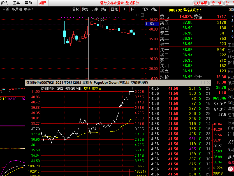The image size is (234, 176).
Task: Select the 14:55 trade tick row
Action: 180,88
